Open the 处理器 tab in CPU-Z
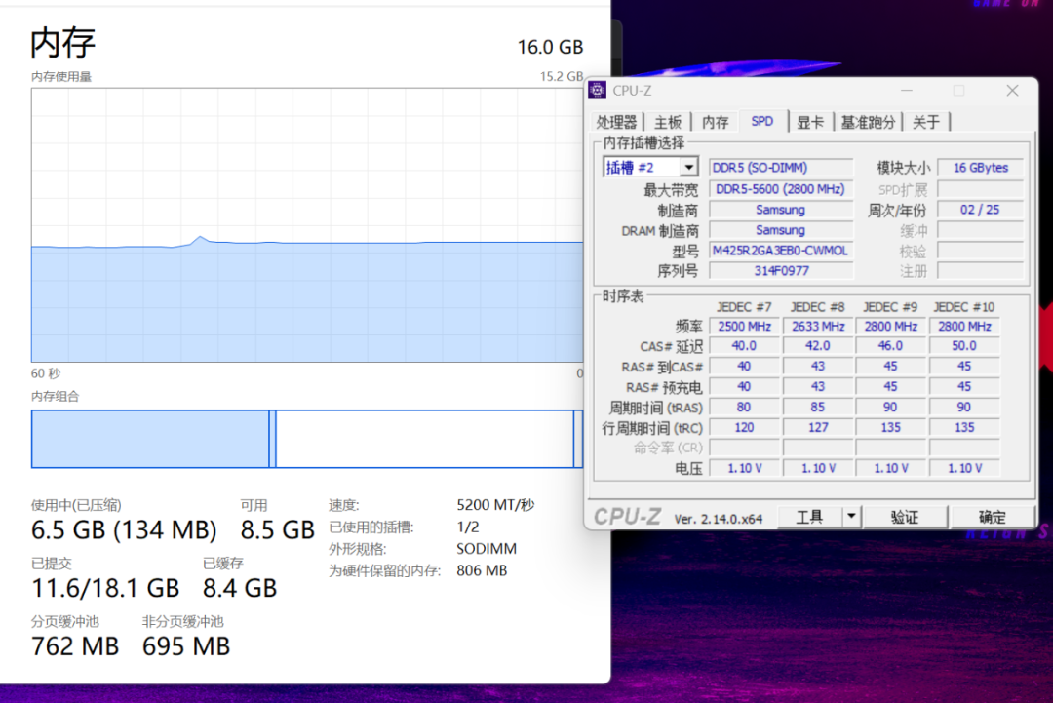 (x=616, y=122)
